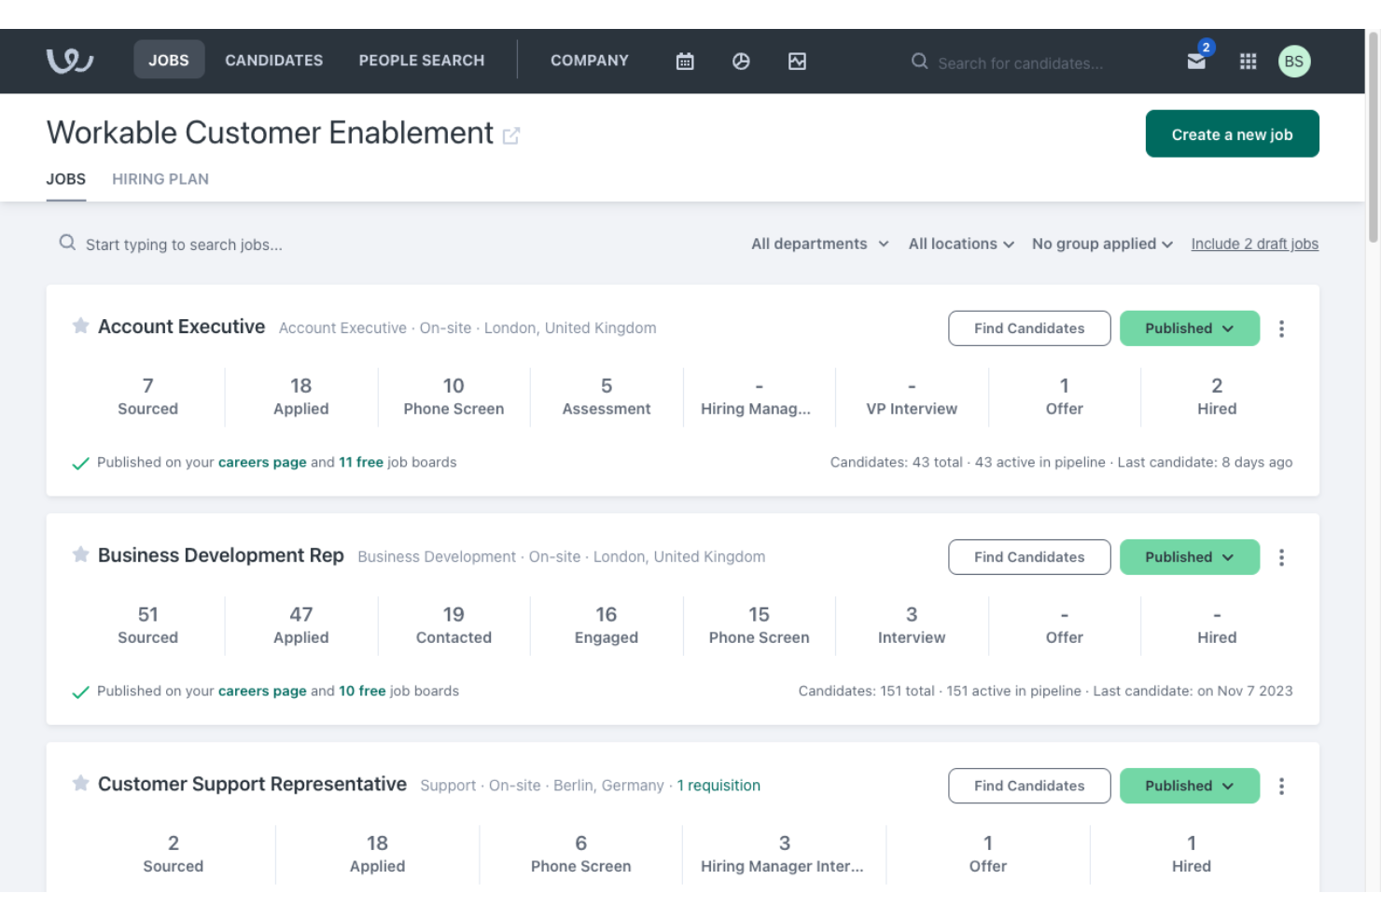Open 19 Contacted stage
Image resolution: width=1381 pixels, height=921 pixels.
[453, 625]
